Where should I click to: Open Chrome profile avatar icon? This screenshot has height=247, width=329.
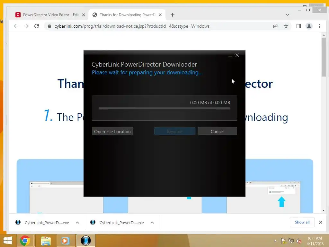[x=309, y=26]
